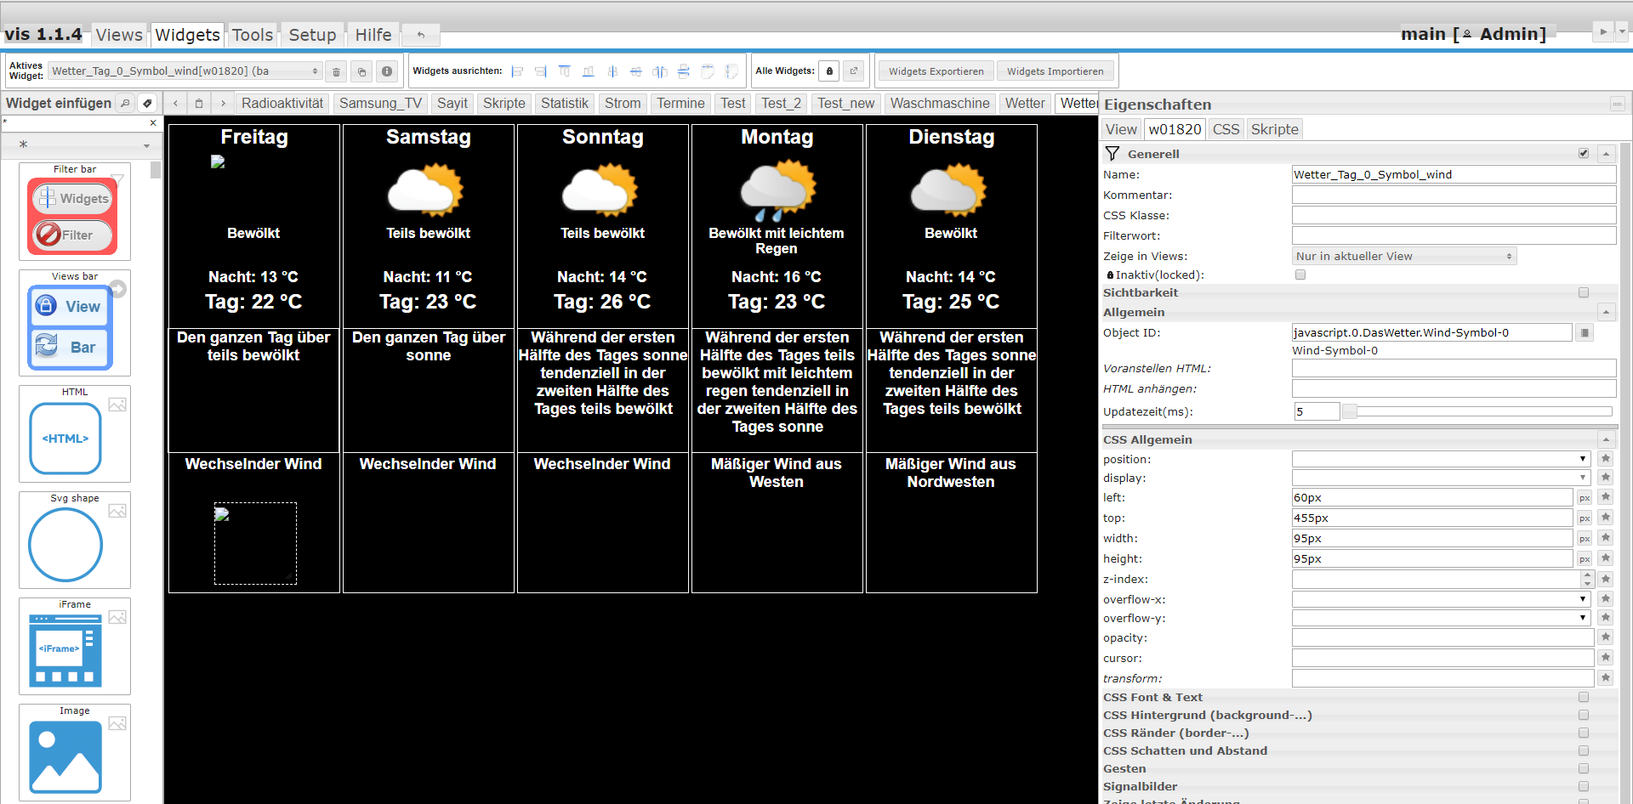
Task: Enable the CSS Ränder section checkbox
Action: 1584,733
